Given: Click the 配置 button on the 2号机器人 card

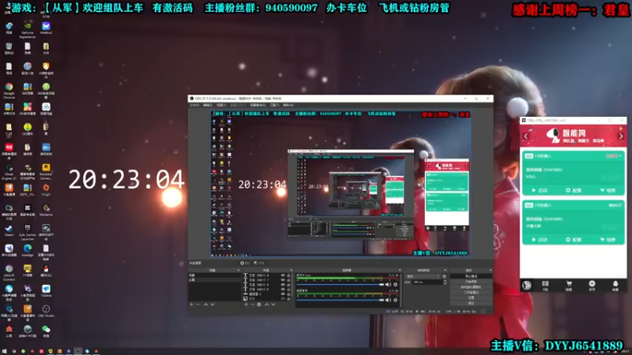Looking at the screenshot, I should tap(574, 240).
